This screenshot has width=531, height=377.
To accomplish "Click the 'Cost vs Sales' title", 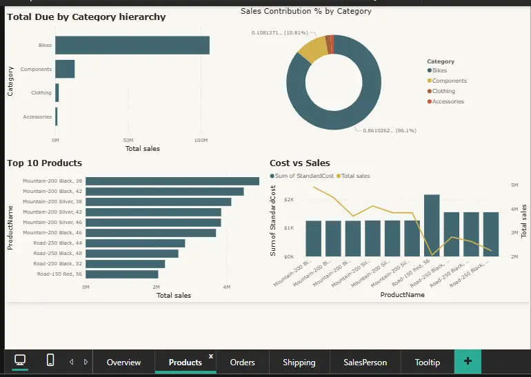I will (x=300, y=163).
